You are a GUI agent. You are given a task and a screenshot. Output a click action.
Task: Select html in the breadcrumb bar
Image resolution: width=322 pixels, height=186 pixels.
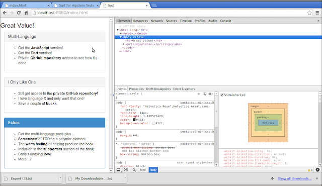pos(143,170)
